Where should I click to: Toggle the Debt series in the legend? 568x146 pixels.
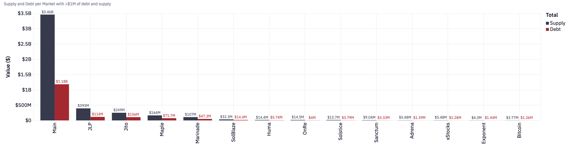point(555,29)
